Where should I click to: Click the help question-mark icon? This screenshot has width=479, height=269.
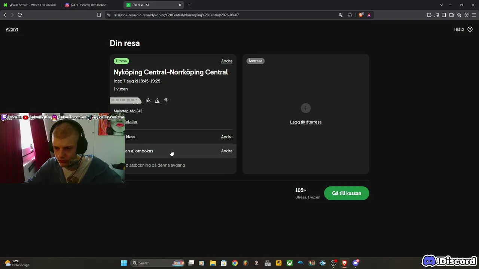point(470,29)
